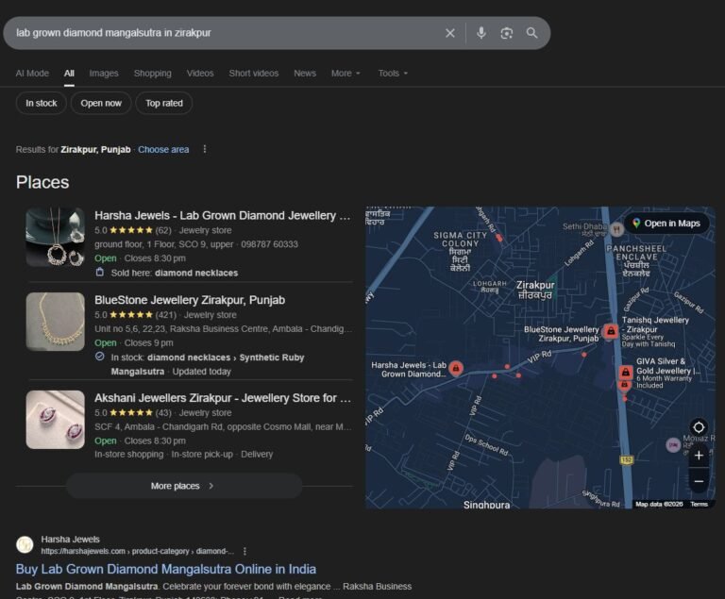This screenshot has width=725, height=599.
Task: Open the Shopping tab
Action: pos(153,73)
